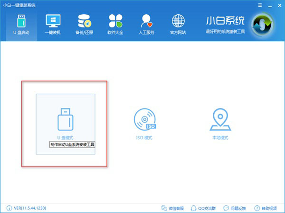Screen dimensions: 285x213
Task: Click 问题反馈 link
Action: click(235, 208)
